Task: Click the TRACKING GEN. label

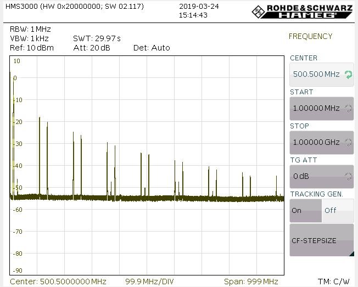Action: click(316, 194)
